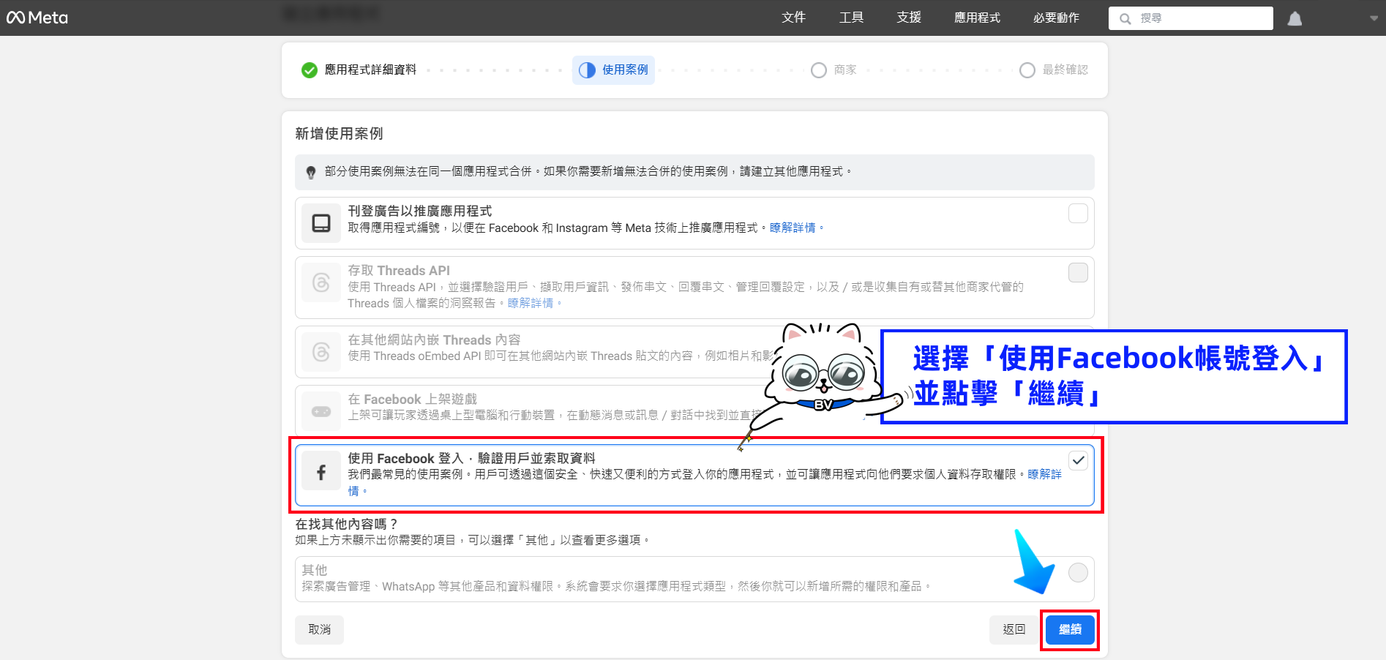
Task: Click the 商家 step label
Action: [845, 70]
